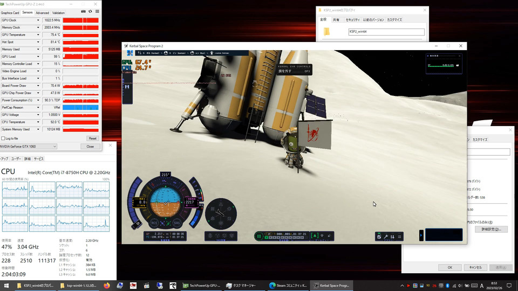Open Memory Clock sensor dropdown
This screenshot has height=291, width=518.
38,27
